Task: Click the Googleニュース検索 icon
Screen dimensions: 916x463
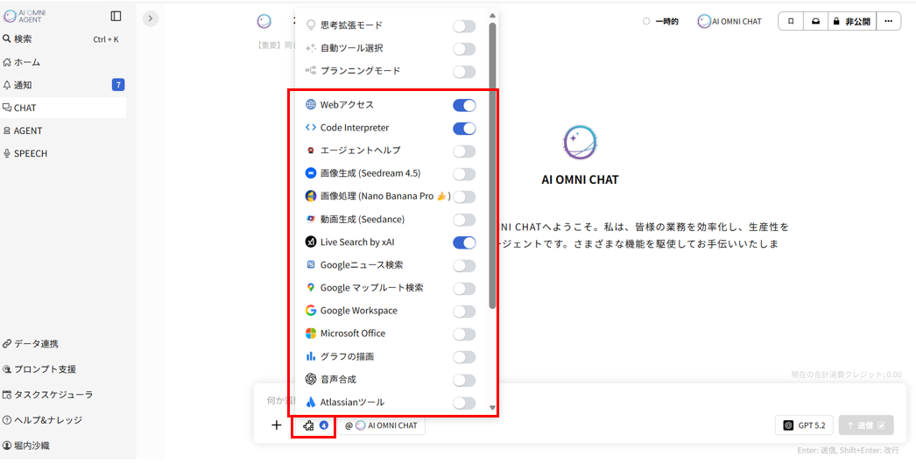Action: tap(311, 264)
